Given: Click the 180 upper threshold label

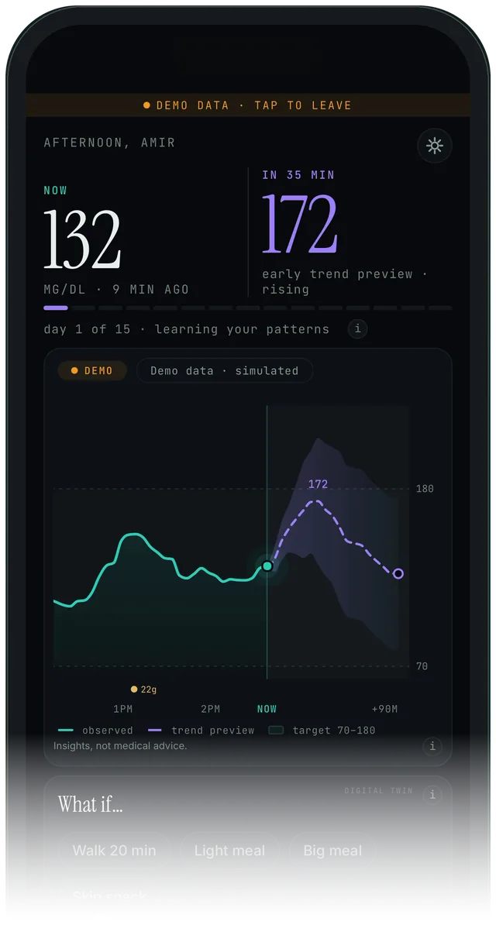Looking at the screenshot, I should [425, 489].
